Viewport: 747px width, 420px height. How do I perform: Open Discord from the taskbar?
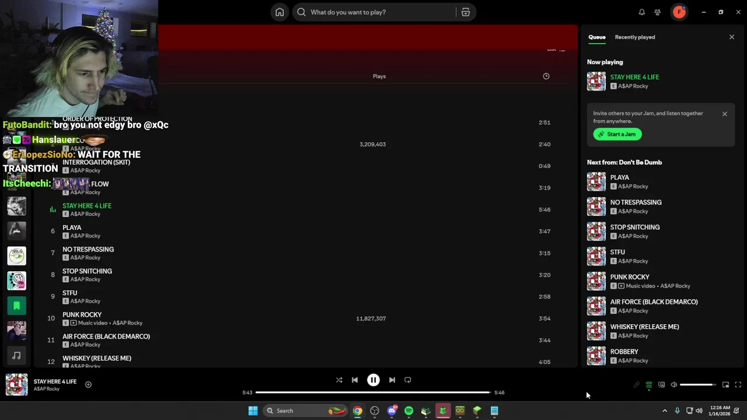[x=392, y=411]
